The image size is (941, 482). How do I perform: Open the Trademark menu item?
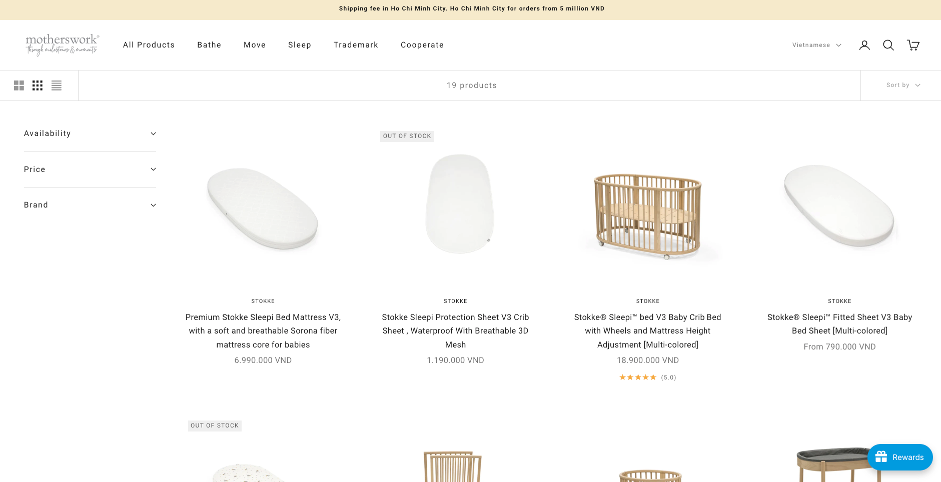(356, 45)
